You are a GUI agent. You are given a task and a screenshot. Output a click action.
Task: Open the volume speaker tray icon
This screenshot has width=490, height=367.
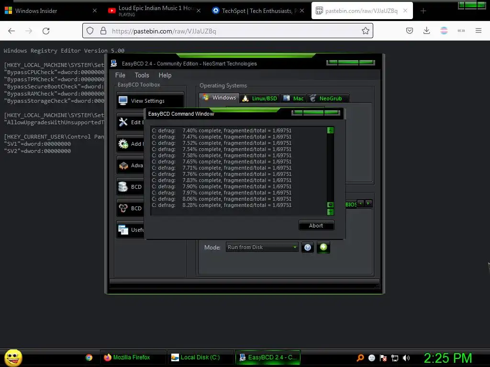pyautogui.click(x=406, y=358)
